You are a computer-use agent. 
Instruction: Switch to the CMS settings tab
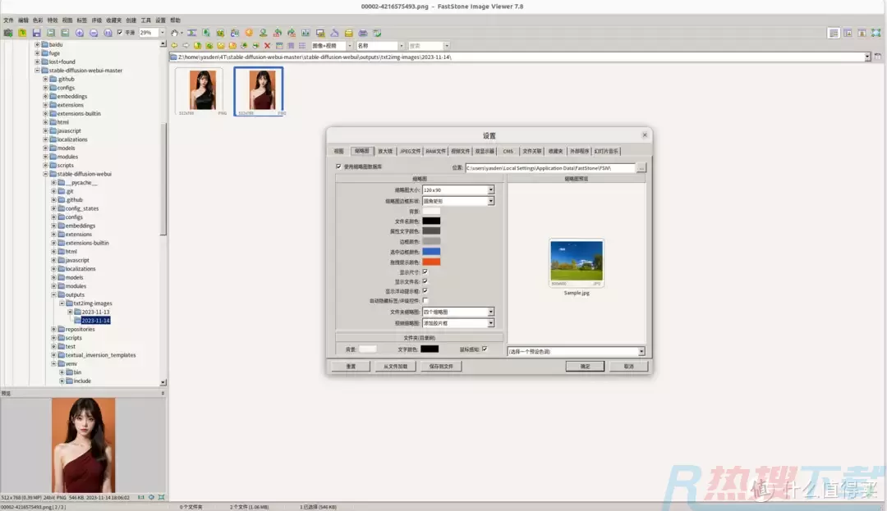(508, 151)
